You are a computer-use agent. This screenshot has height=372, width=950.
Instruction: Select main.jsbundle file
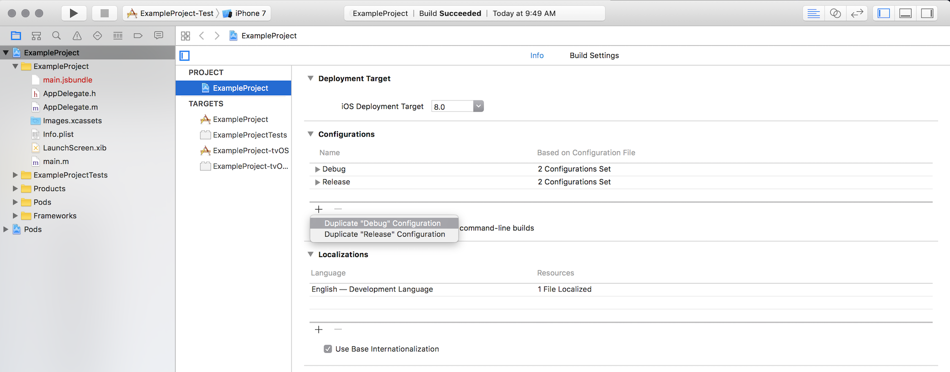click(67, 80)
